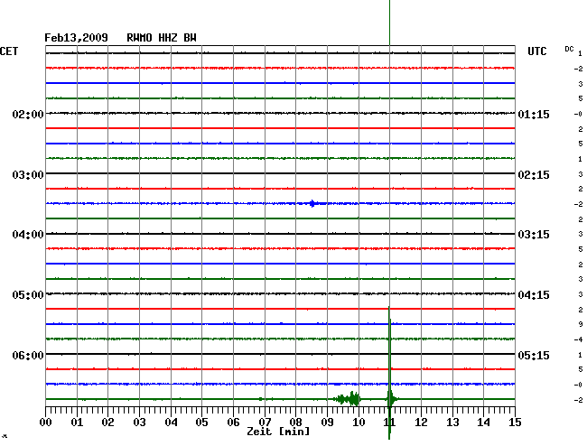Click the small blue trace event near minute 08.5

point(312,203)
